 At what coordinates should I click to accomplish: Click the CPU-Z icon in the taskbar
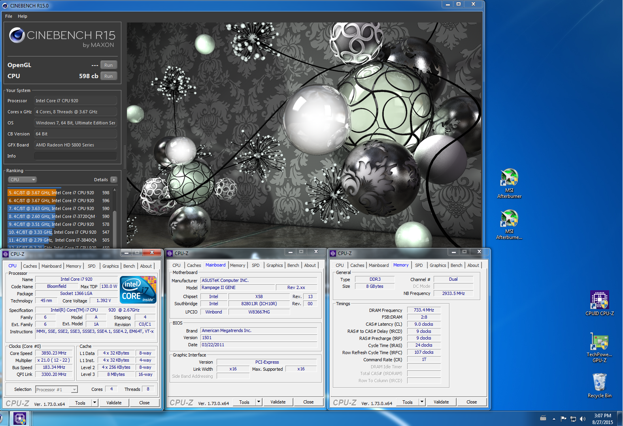[20, 418]
